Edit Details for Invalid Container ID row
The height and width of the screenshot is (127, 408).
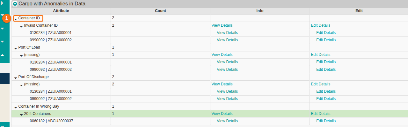pyautogui.click(x=321, y=25)
